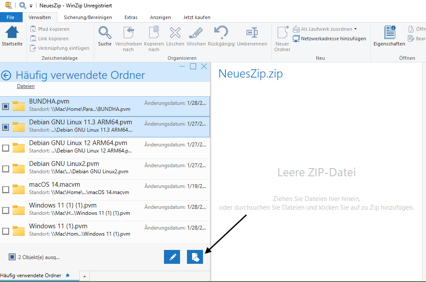This screenshot has width=426, height=282.
Task: Open the Jetzt kaufen tab
Action: click(x=197, y=17)
